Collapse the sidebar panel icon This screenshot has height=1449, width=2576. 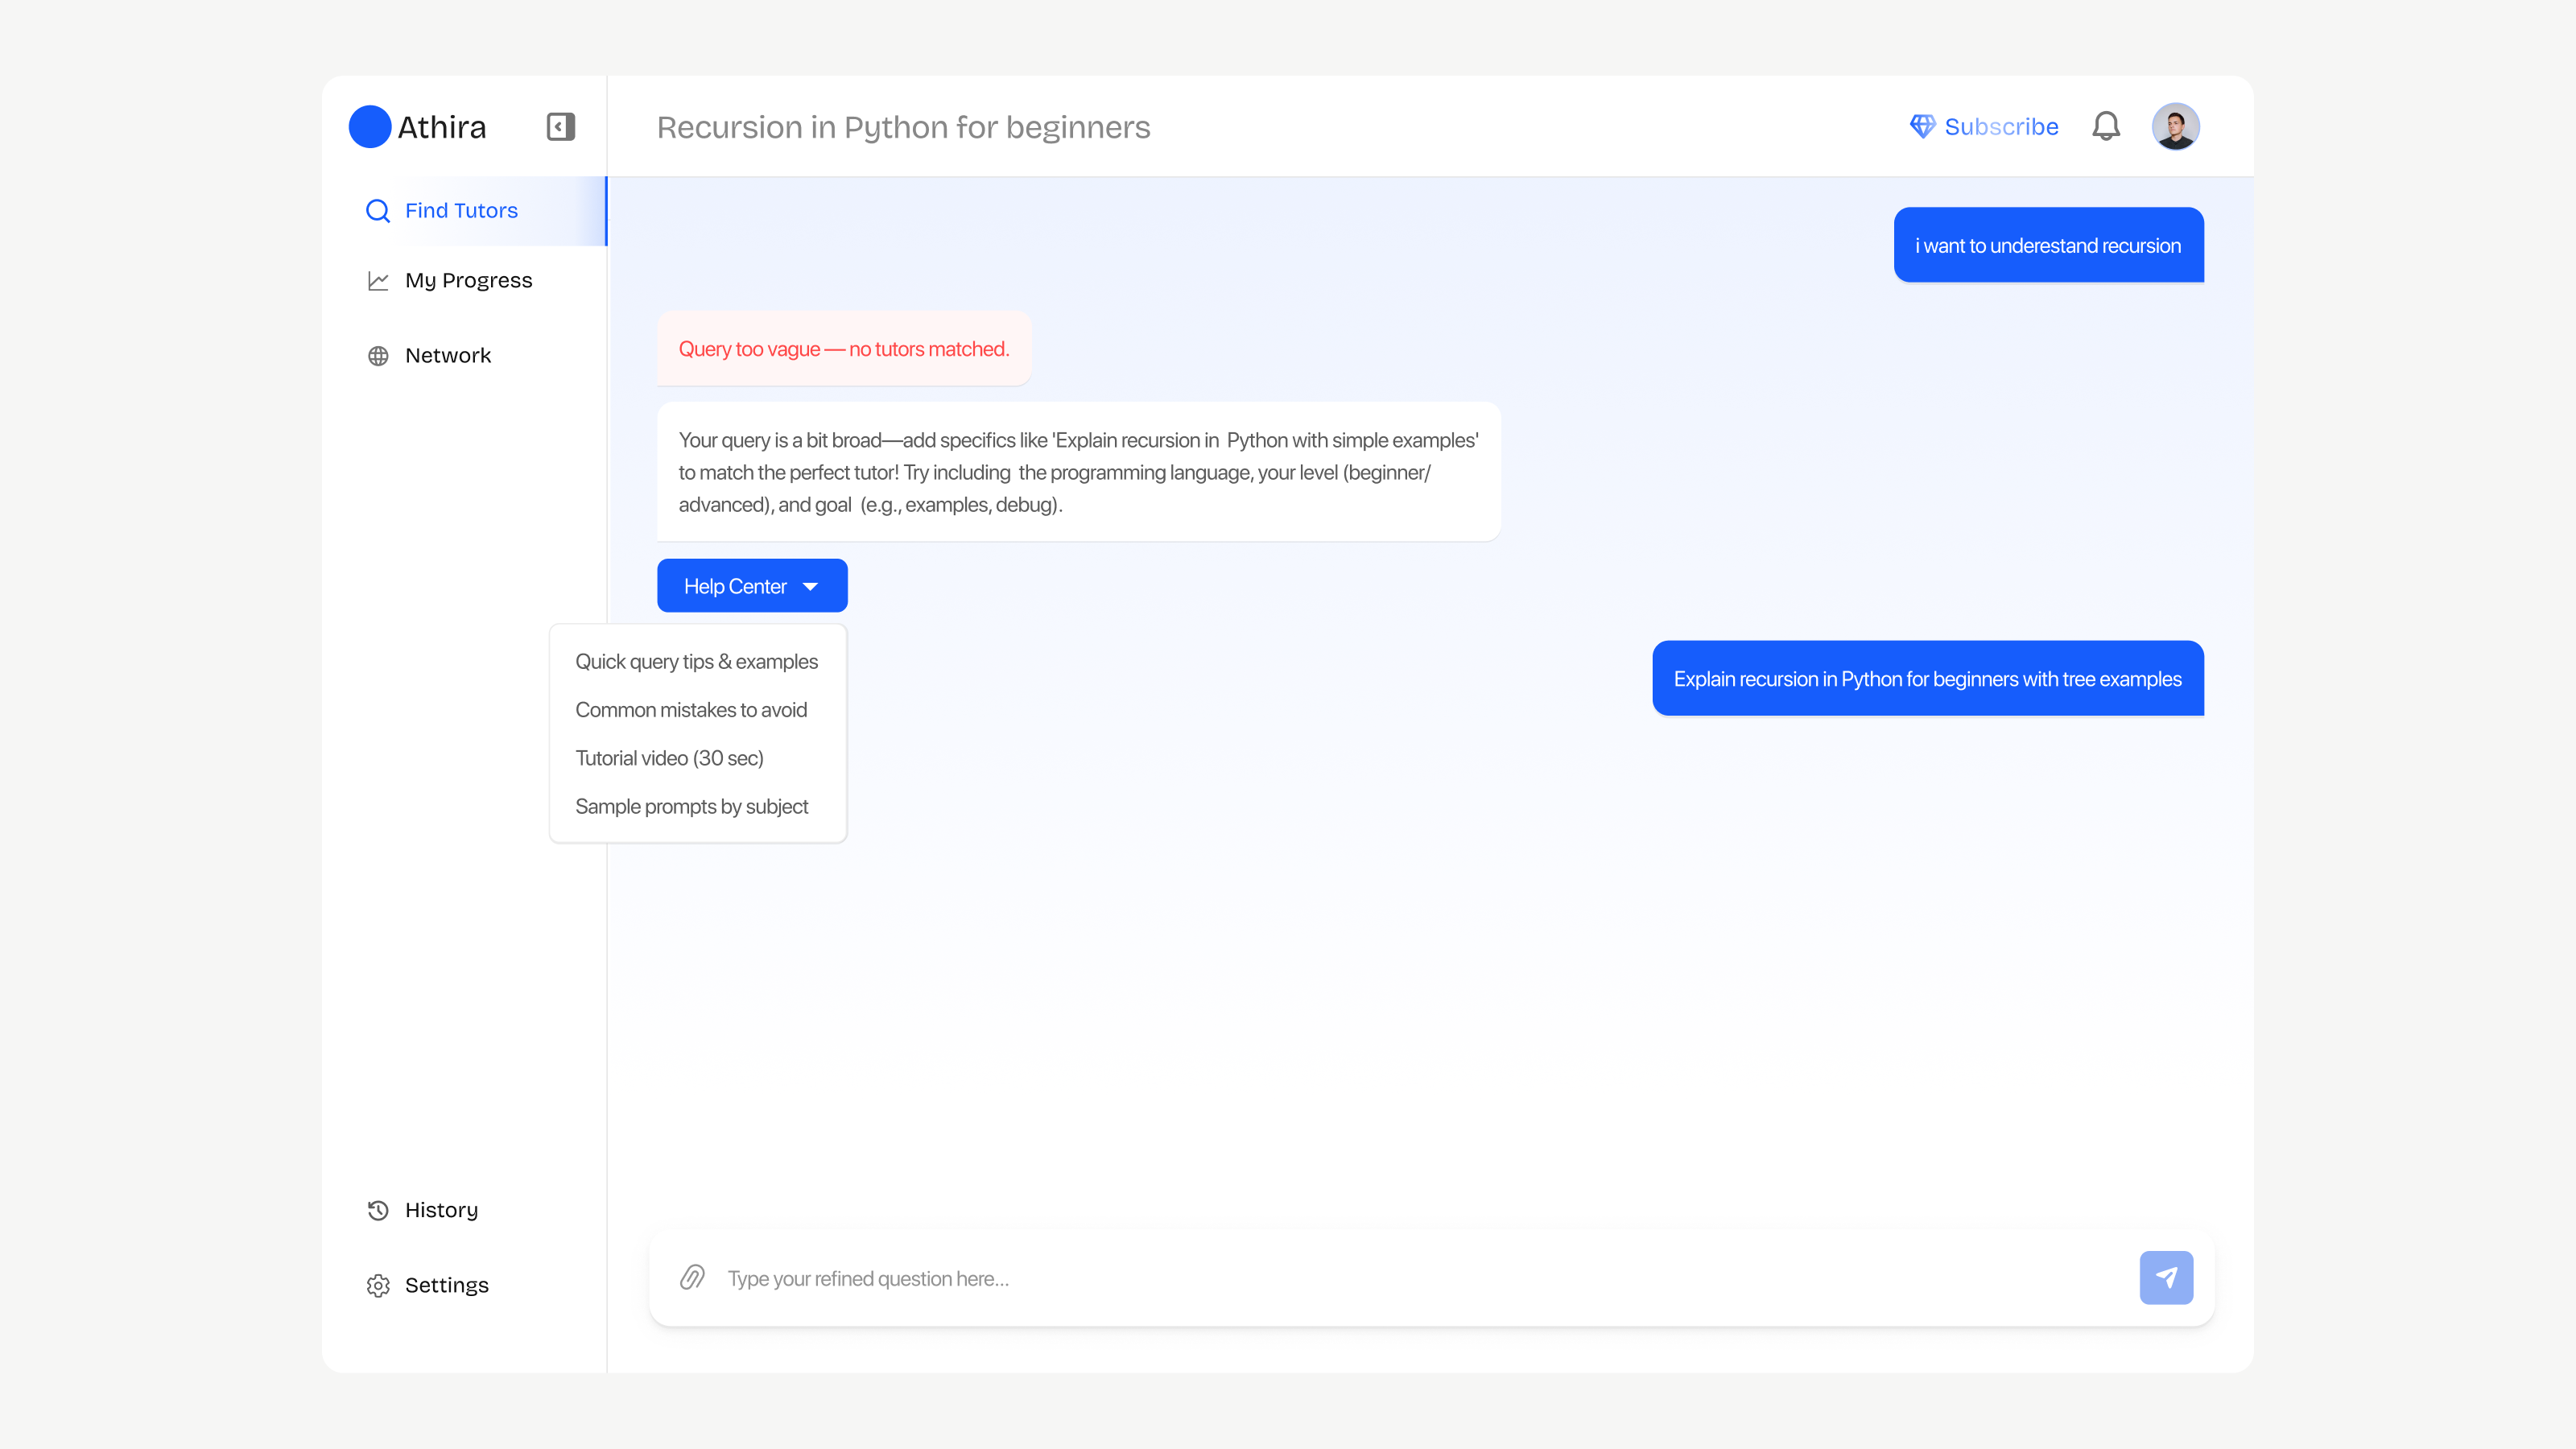560,127
